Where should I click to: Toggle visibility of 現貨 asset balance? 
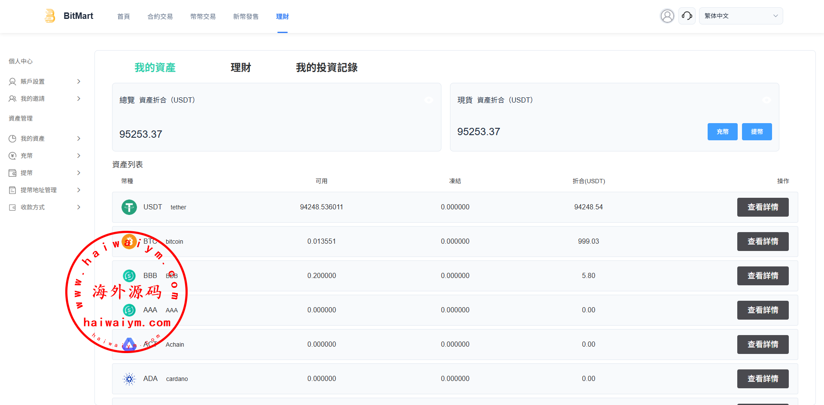click(766, 100)
